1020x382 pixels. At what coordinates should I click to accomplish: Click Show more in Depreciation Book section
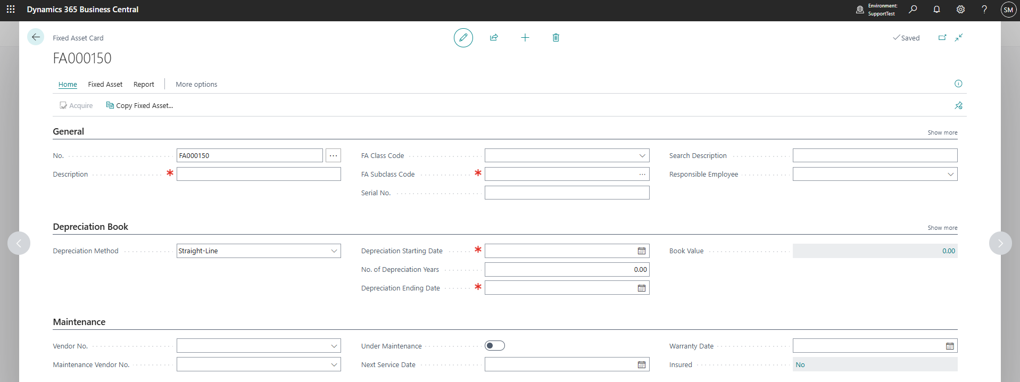(x=942, y=228)
